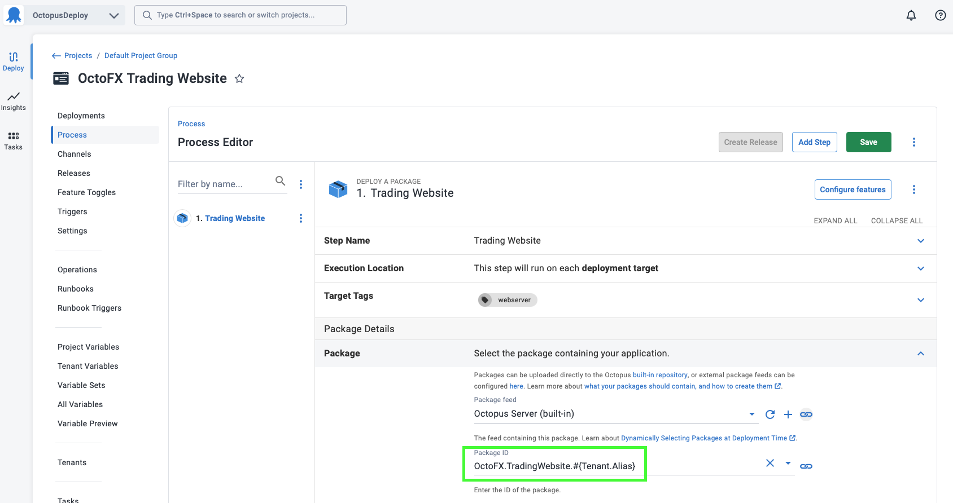
Task: Open Project Variables page
Action: click(88, 347)
